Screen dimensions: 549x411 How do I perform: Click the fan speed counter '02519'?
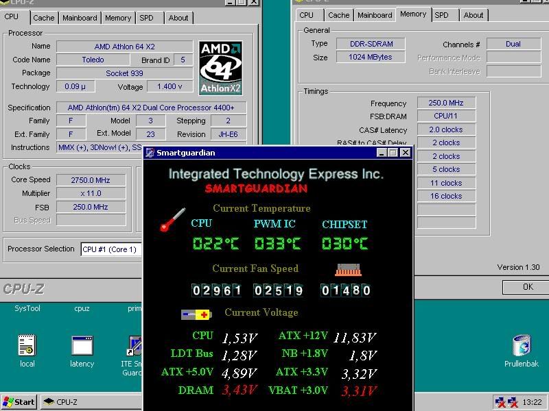click(x=279, y=290)
